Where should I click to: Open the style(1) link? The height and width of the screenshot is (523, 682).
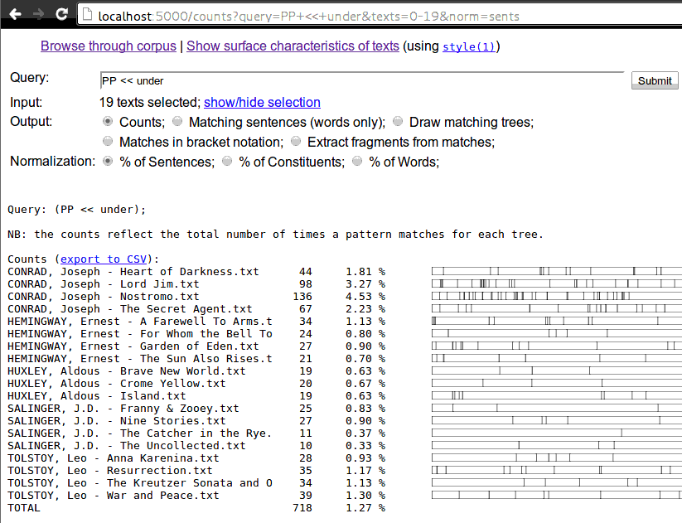tap(469, 47)
